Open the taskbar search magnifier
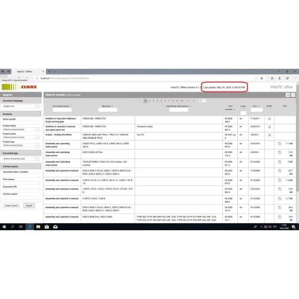299x299 pixels. (13, 227)
